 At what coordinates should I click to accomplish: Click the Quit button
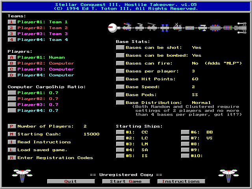(x=70, y=182)
